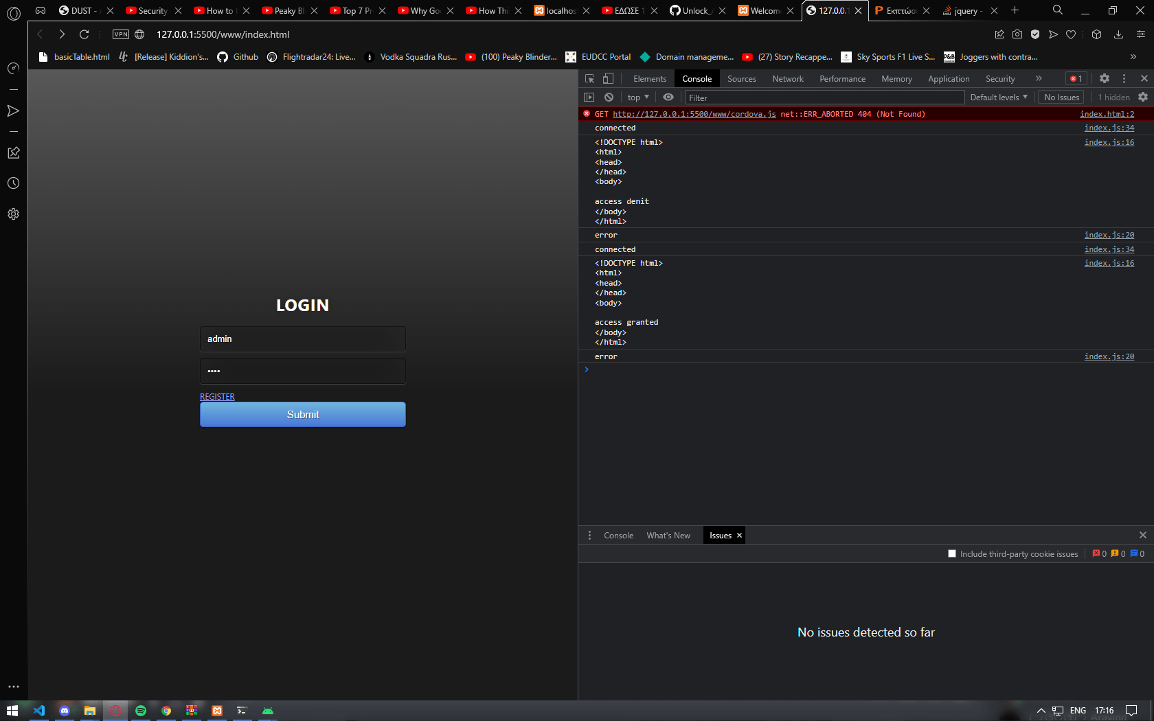Show the console sidebar panel
Viewport: 1154px width, 721px height.
589,98
